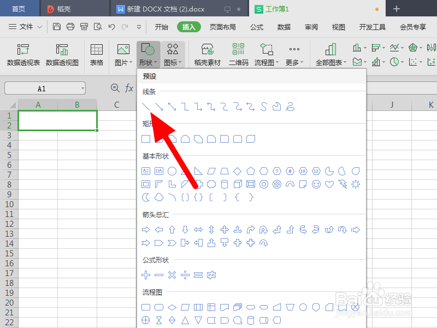Expand the quick access toolbar customize arrow
Screen dimensions: 437x328
pyautogui.click(x=139, y=27)
